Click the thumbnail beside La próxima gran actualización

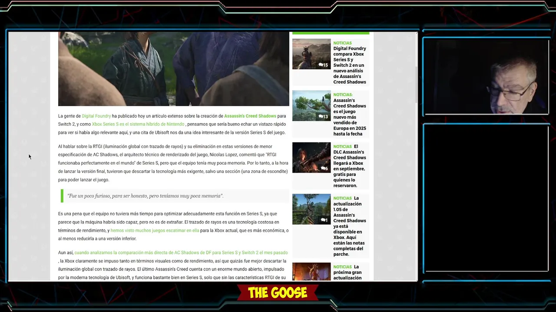click(x=311, y=272)
